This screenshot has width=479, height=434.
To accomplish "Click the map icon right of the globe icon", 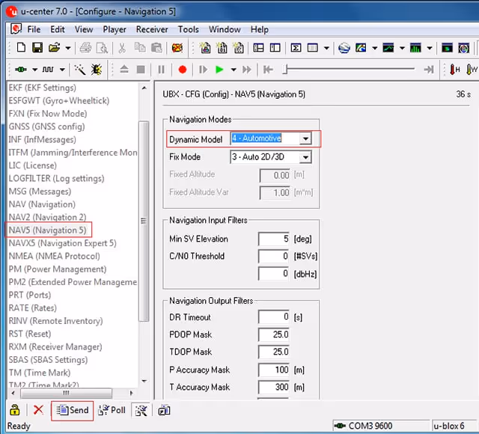I will (x=361, y=48).
